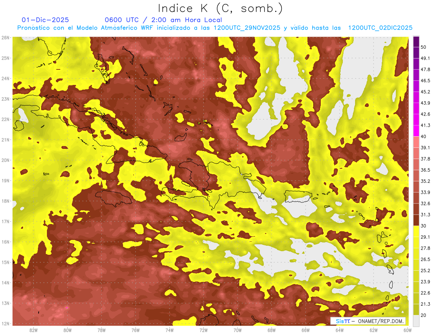Select the "37.8" color scale label
Image resolution: width=433 pixels, height=335 pixels.
pyautogui.click(x=425, y=159)
